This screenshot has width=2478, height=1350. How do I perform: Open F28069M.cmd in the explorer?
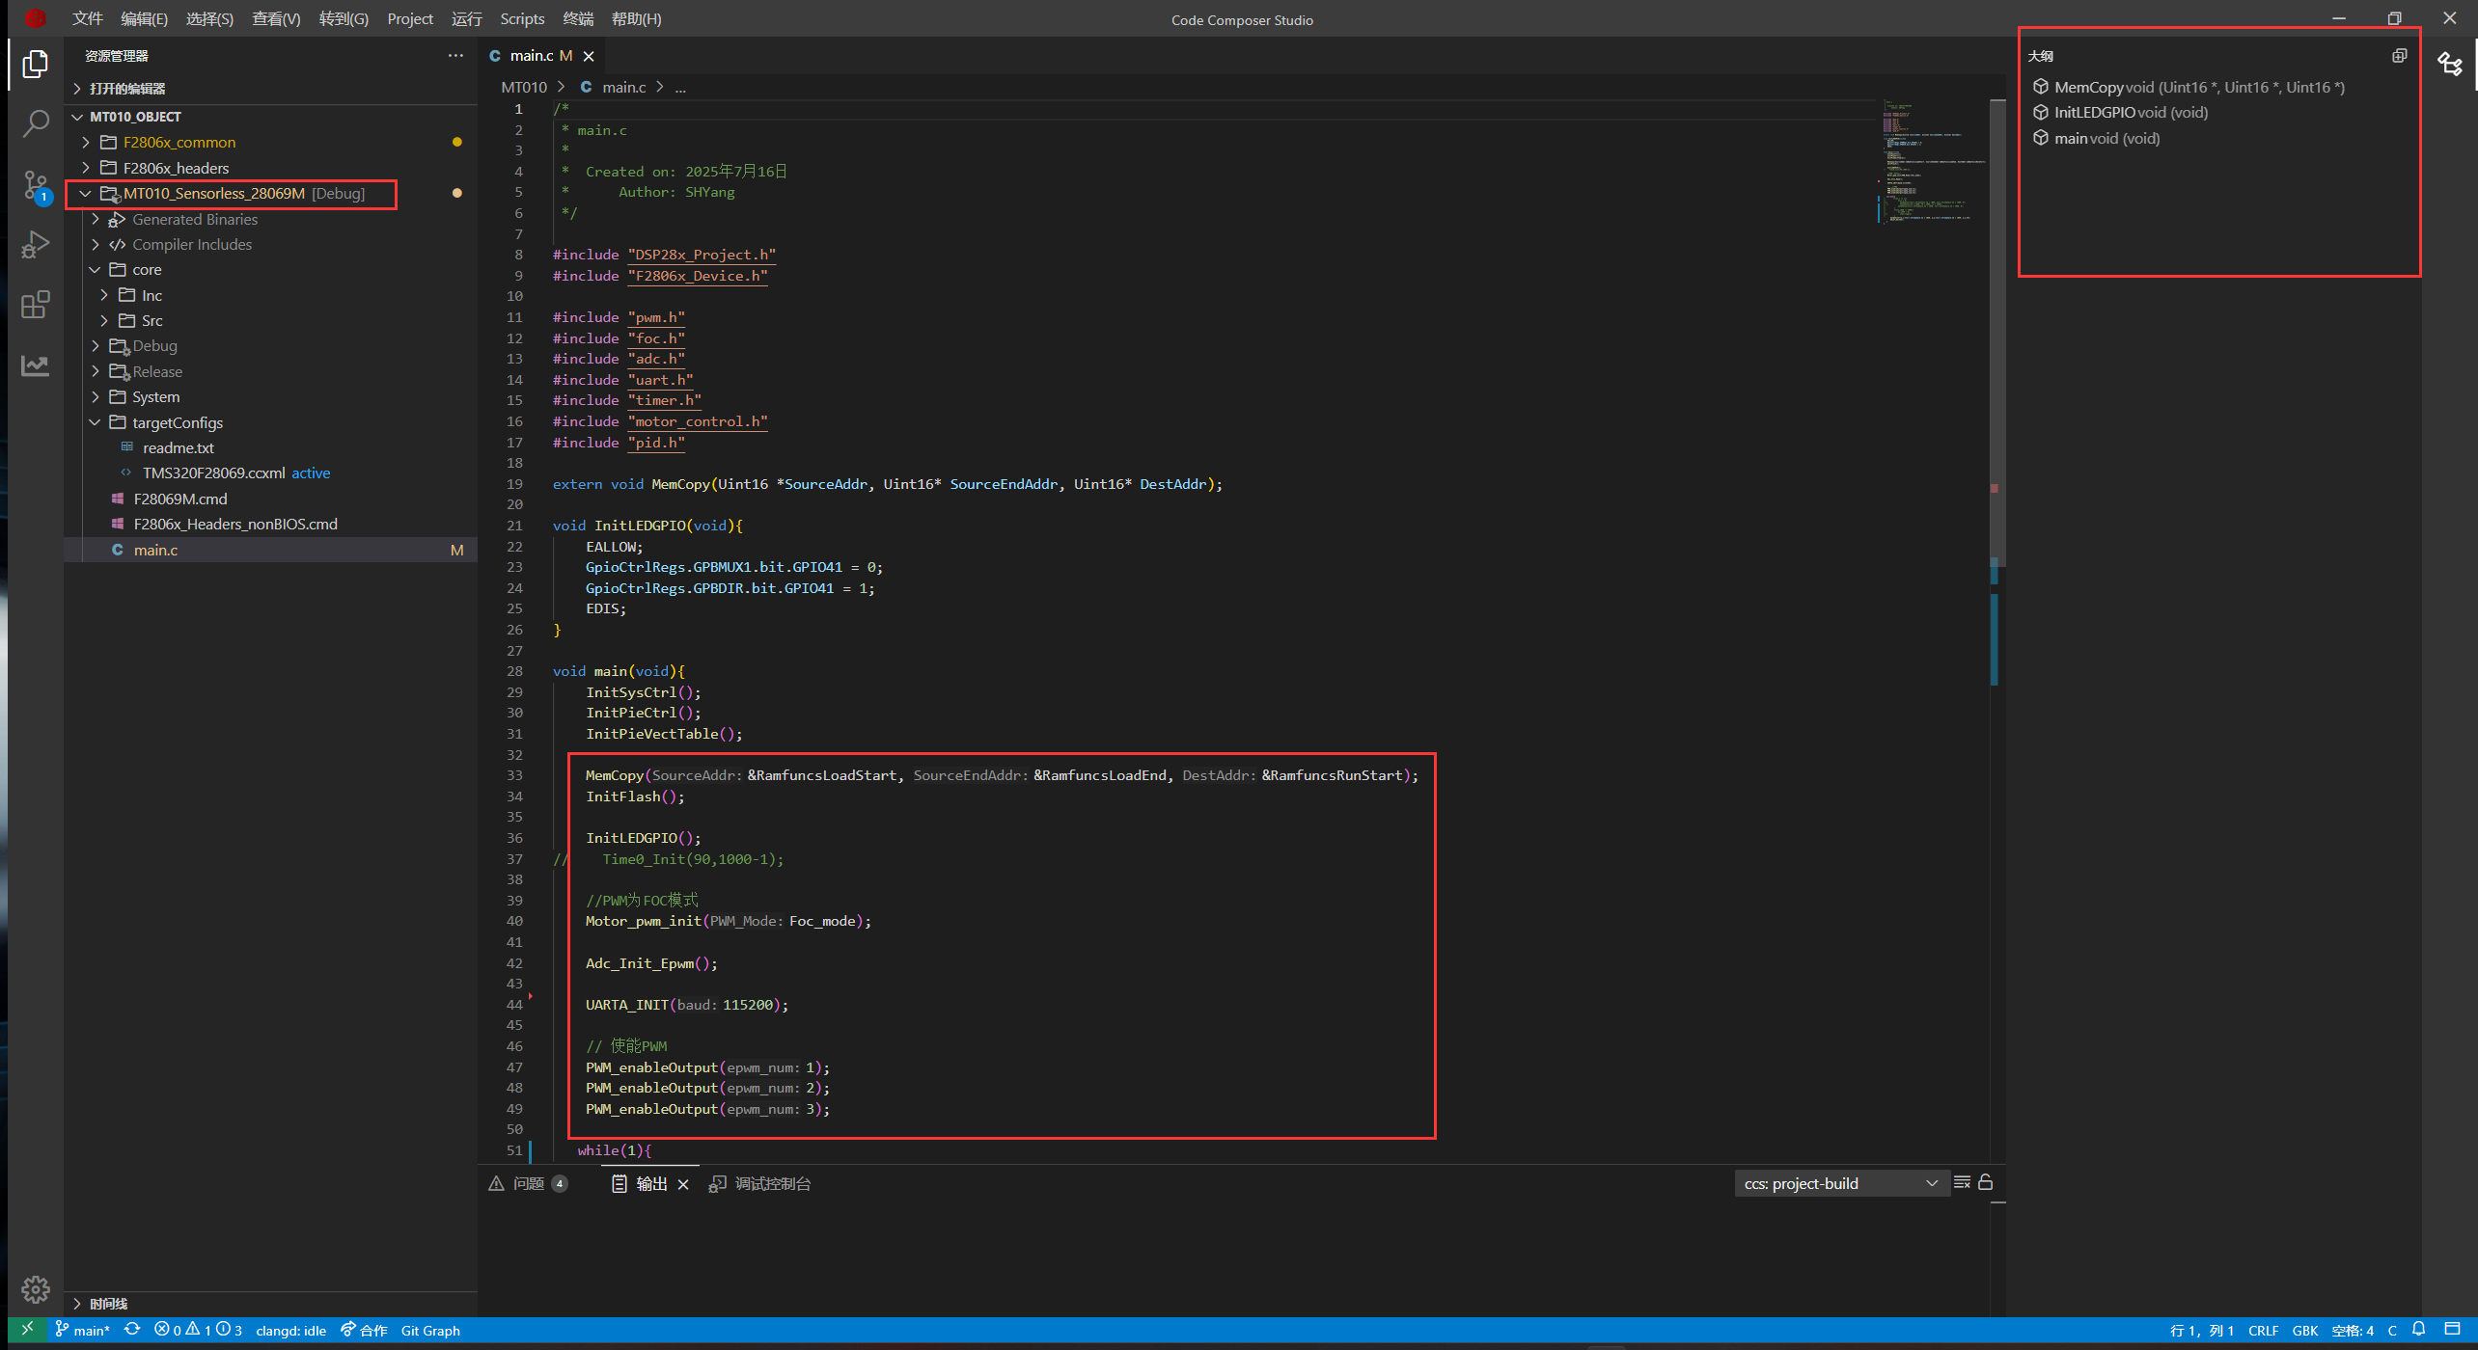(180, 499)
